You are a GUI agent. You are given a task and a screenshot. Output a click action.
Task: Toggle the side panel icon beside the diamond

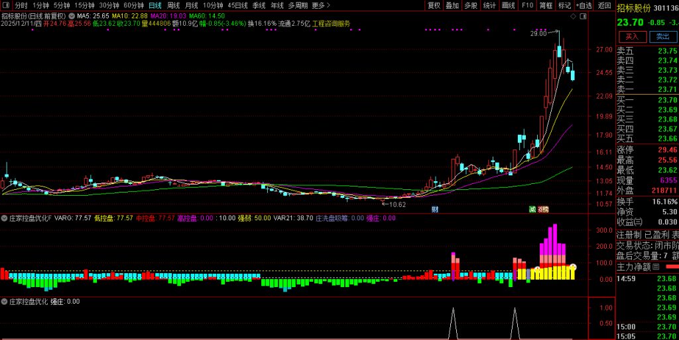(x=584, y=17)
